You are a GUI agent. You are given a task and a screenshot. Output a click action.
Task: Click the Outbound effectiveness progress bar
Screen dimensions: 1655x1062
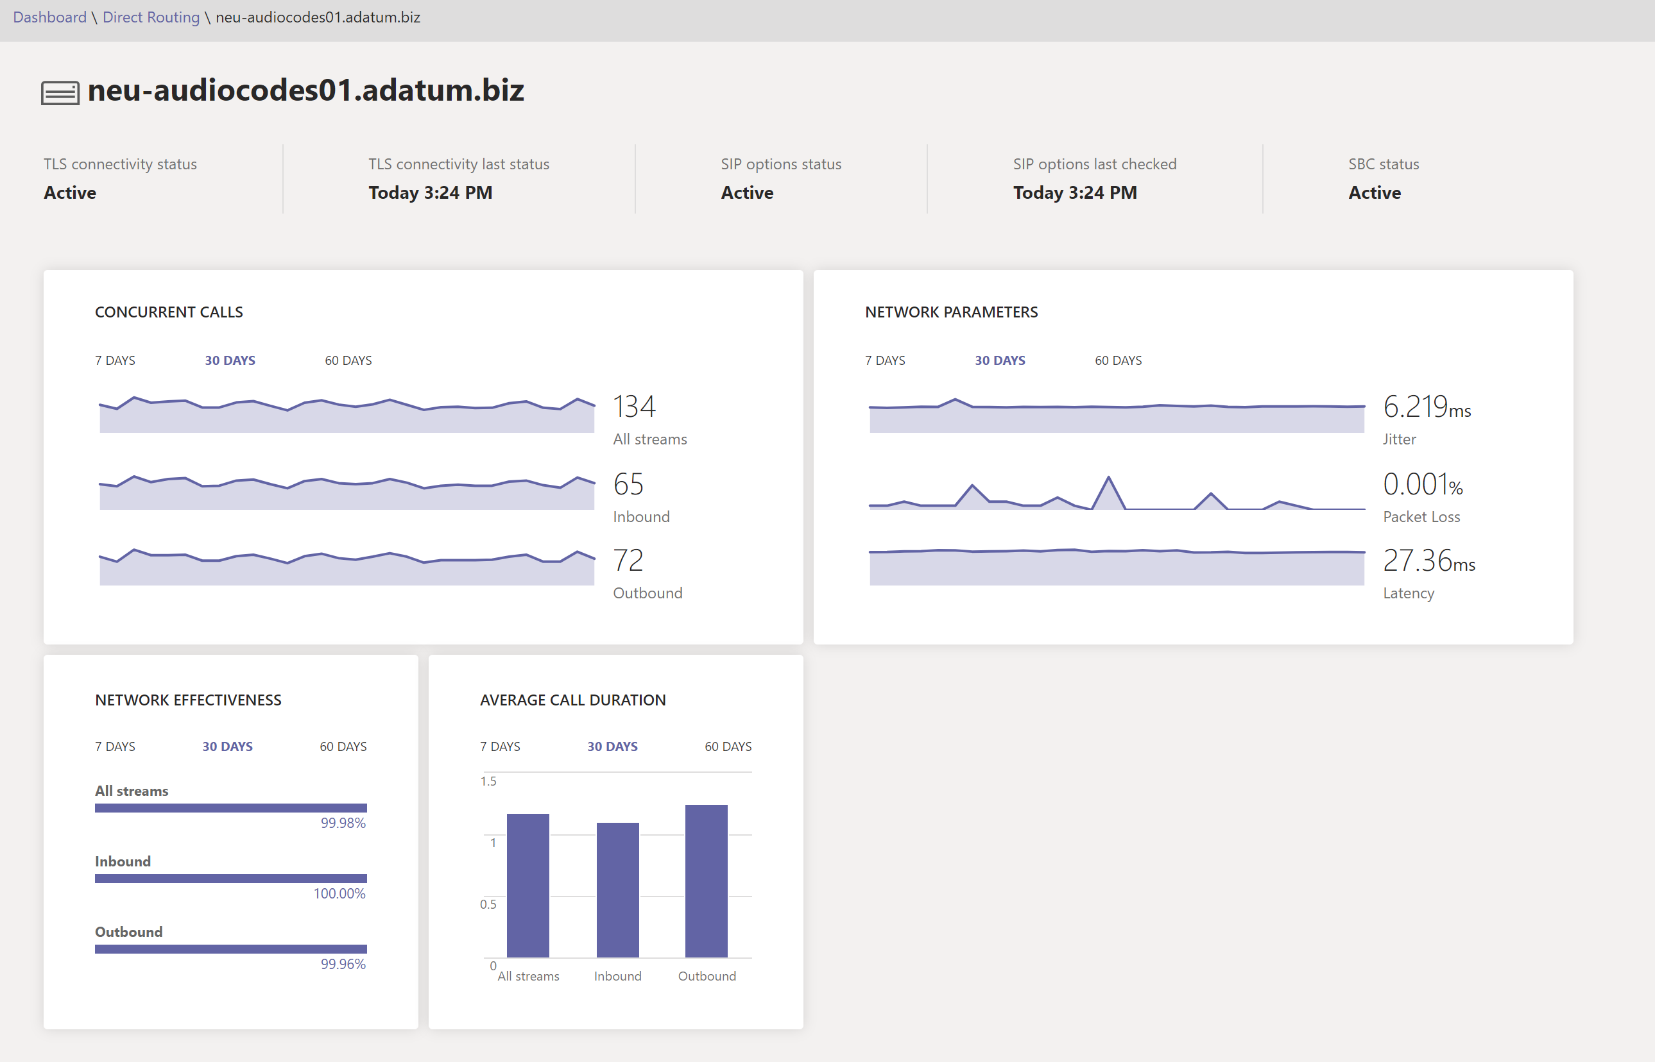[231, 949]
